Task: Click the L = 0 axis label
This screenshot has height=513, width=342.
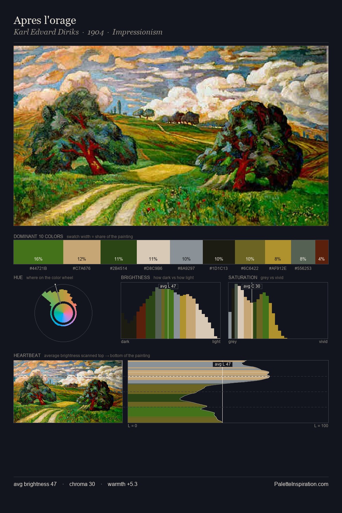Action: point(132,426)
